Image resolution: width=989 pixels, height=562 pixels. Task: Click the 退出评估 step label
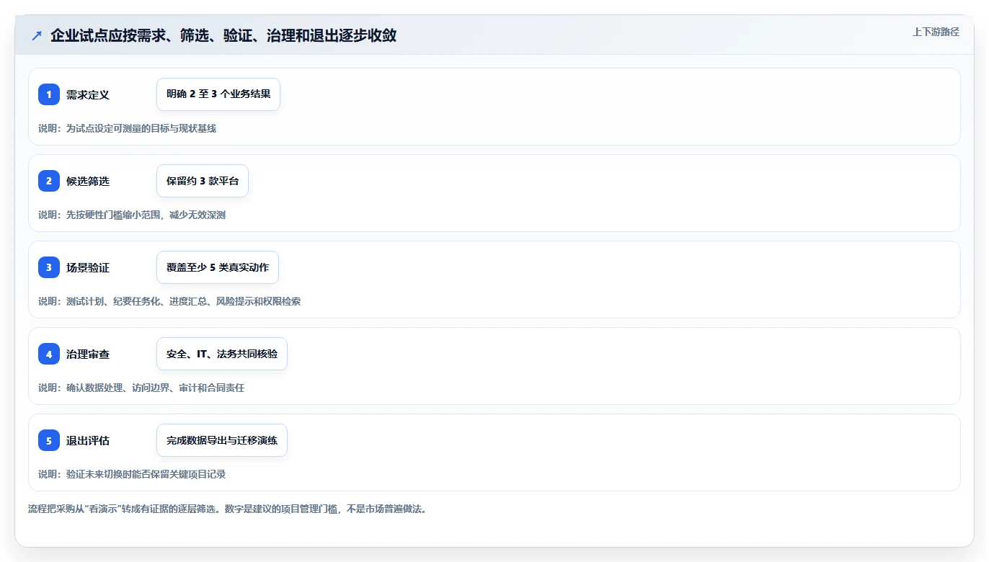point(88,440)
